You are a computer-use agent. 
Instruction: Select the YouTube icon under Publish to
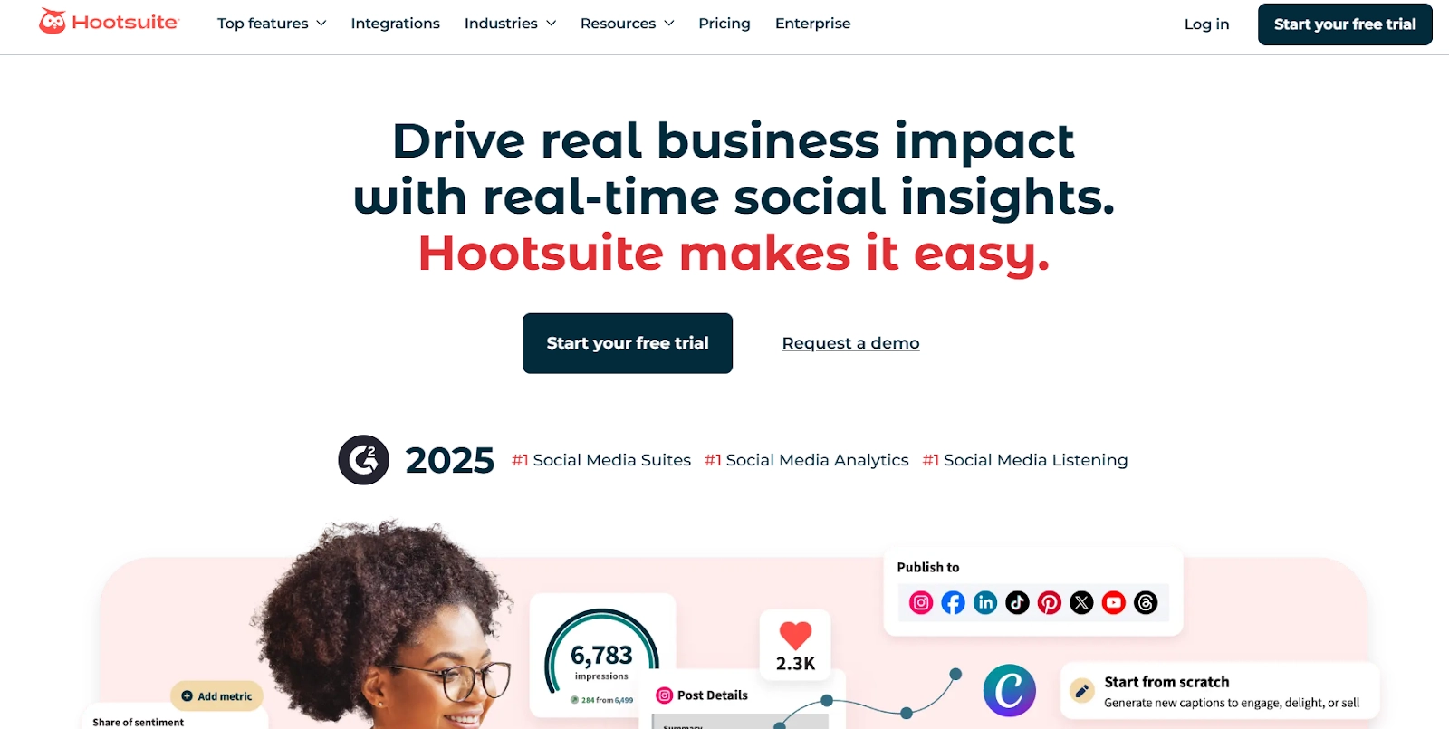pos(1114,603)
